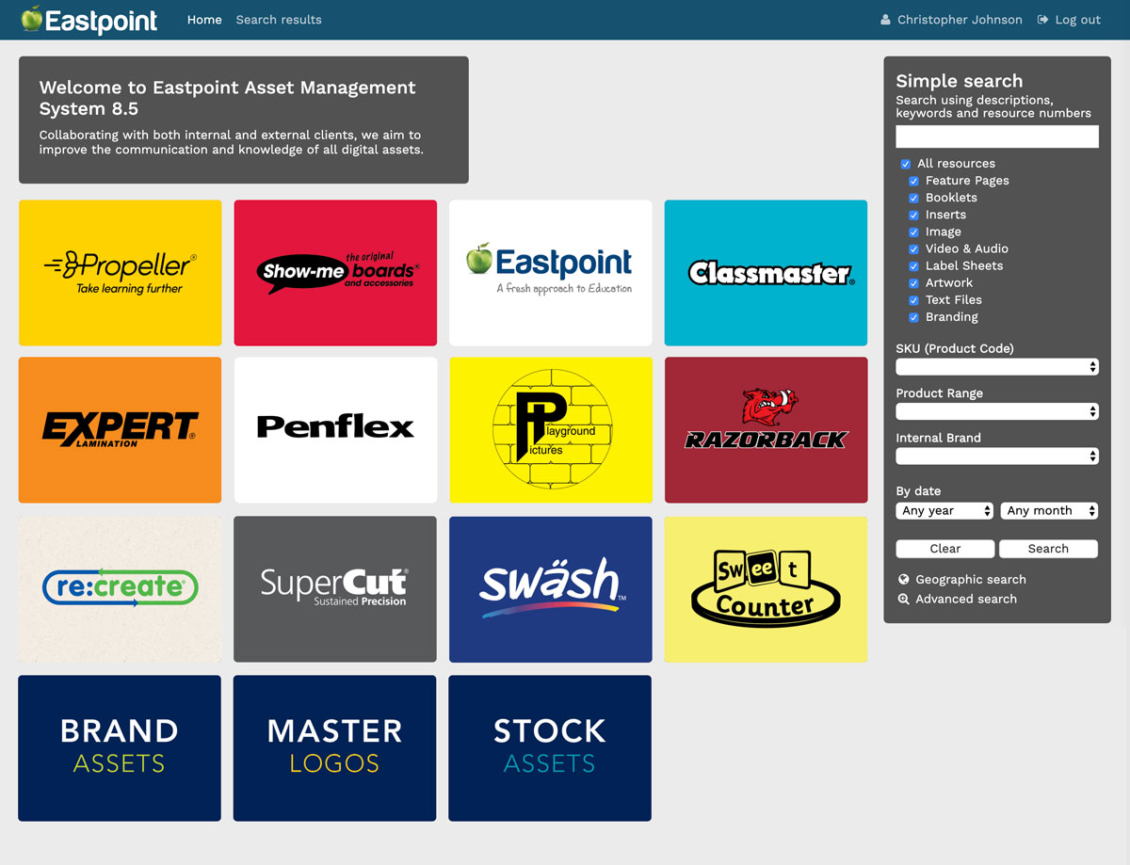Click the Christopher Johnson account link
Image resolution: width=1130 pixels, height=865 pixels.
960,20
